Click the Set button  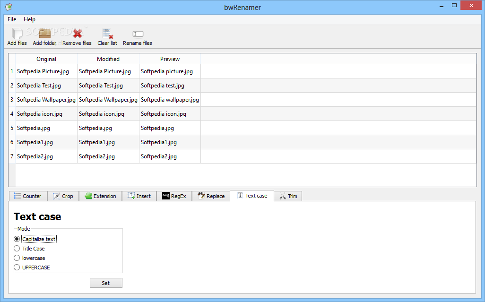coord(106,283)
